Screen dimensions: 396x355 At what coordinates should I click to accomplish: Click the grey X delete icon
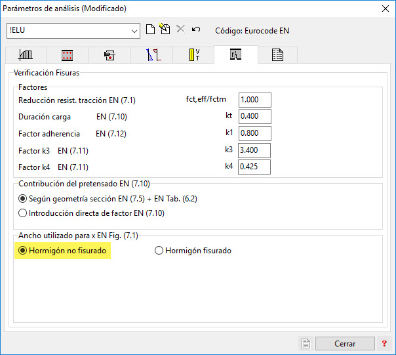tap(180, 30)
